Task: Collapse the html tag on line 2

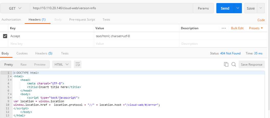Action: coord(11,77)
